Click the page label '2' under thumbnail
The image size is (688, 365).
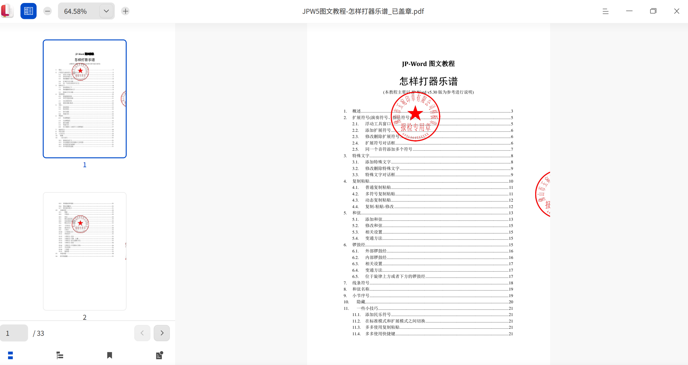[85, 317]
